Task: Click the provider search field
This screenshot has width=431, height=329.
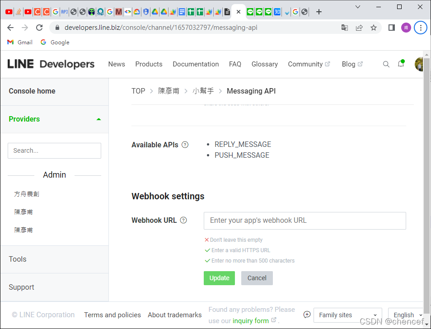Action: 54,150
